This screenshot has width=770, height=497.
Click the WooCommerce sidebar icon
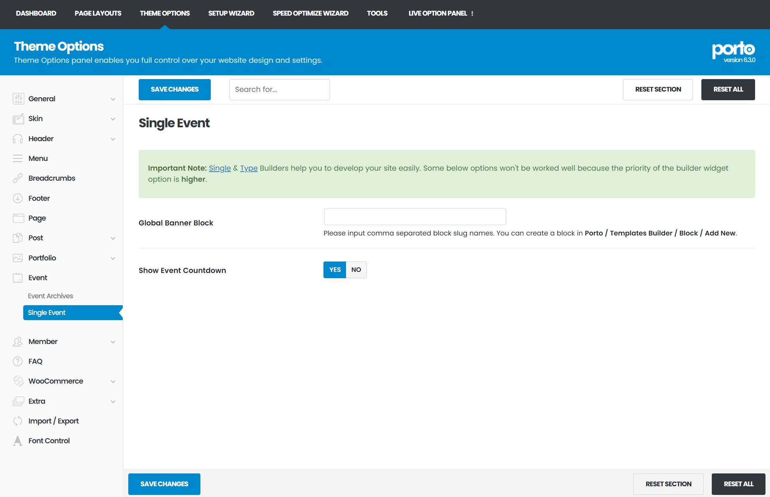point(18,381)
